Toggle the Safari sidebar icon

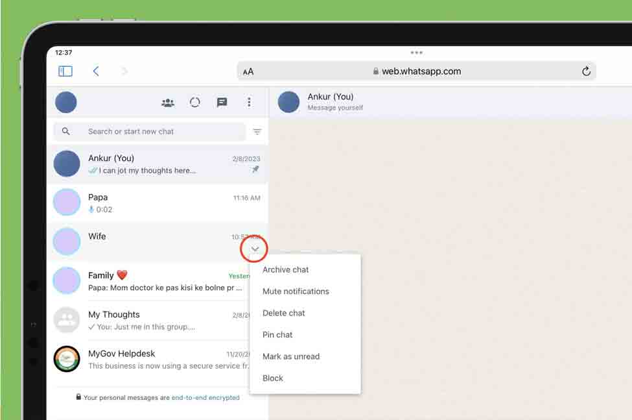[x=65, y=71]
